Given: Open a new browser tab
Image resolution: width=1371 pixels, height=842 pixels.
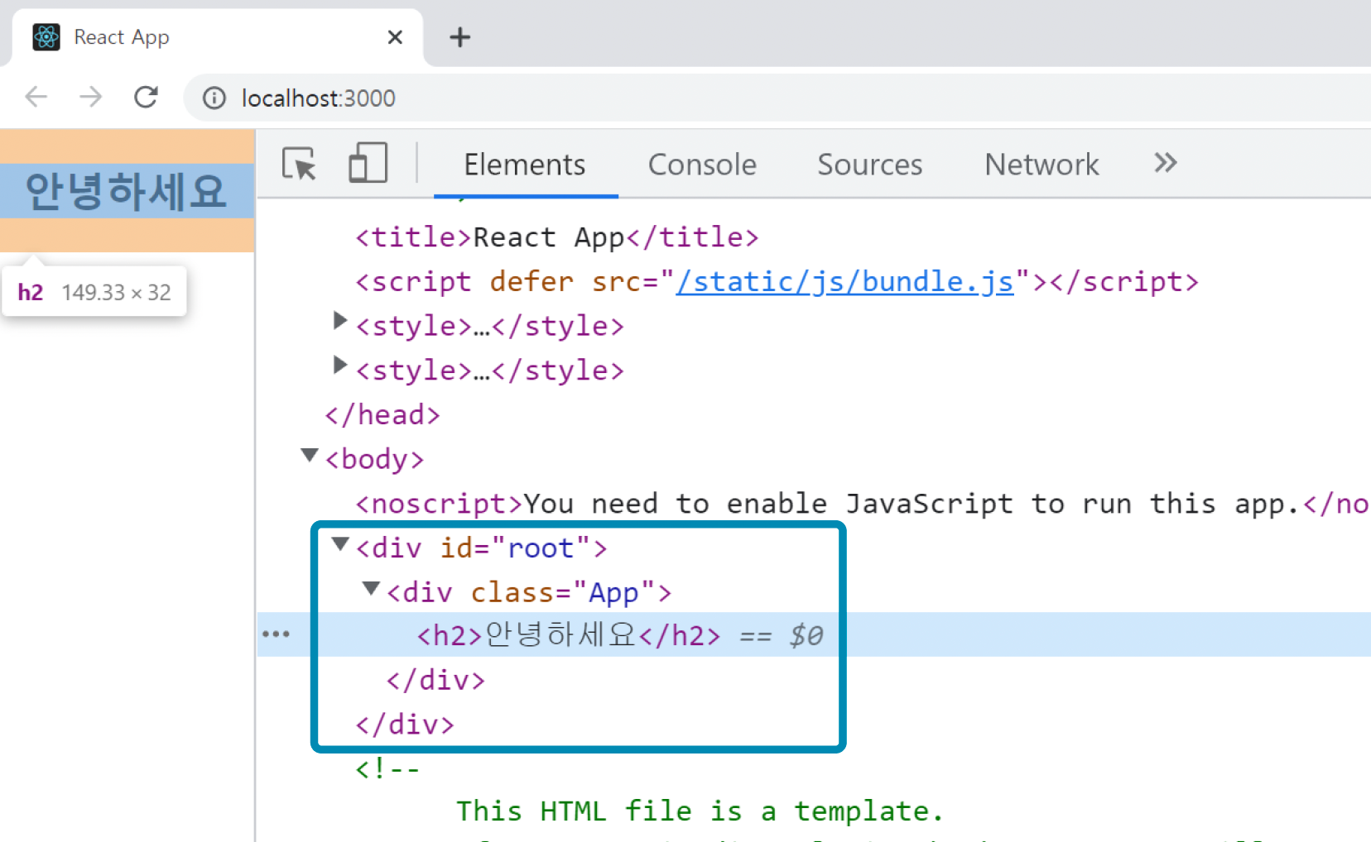Looking at the screenshot, I should [x=460, y=37].
